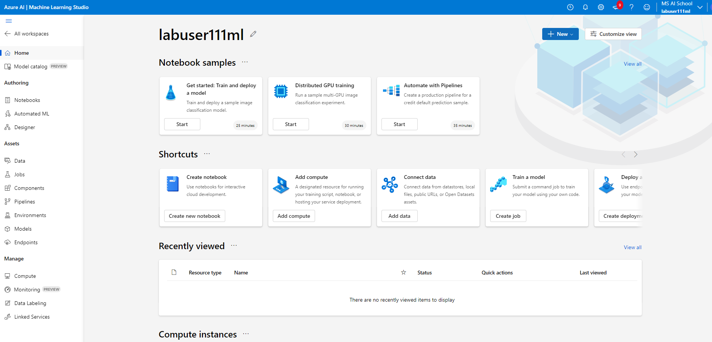Open announcements megaphone icon
This screenshot has height=342, width=712.
click(x=616, y=7)
